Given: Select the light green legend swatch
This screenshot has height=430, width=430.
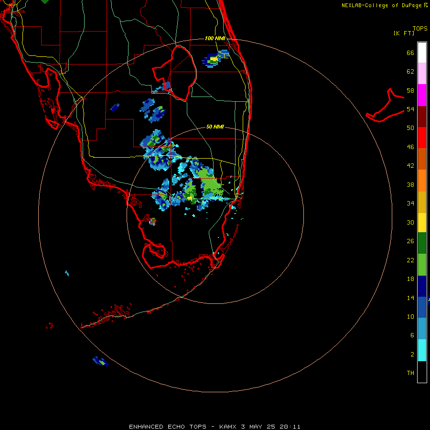Looking at the screenshot, I should point(422,265).
